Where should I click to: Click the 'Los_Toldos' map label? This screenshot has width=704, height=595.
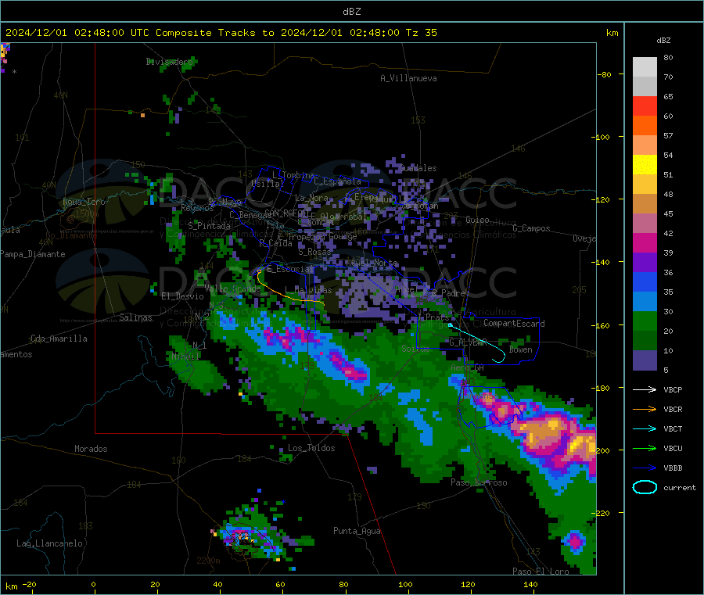coord(311,448)
